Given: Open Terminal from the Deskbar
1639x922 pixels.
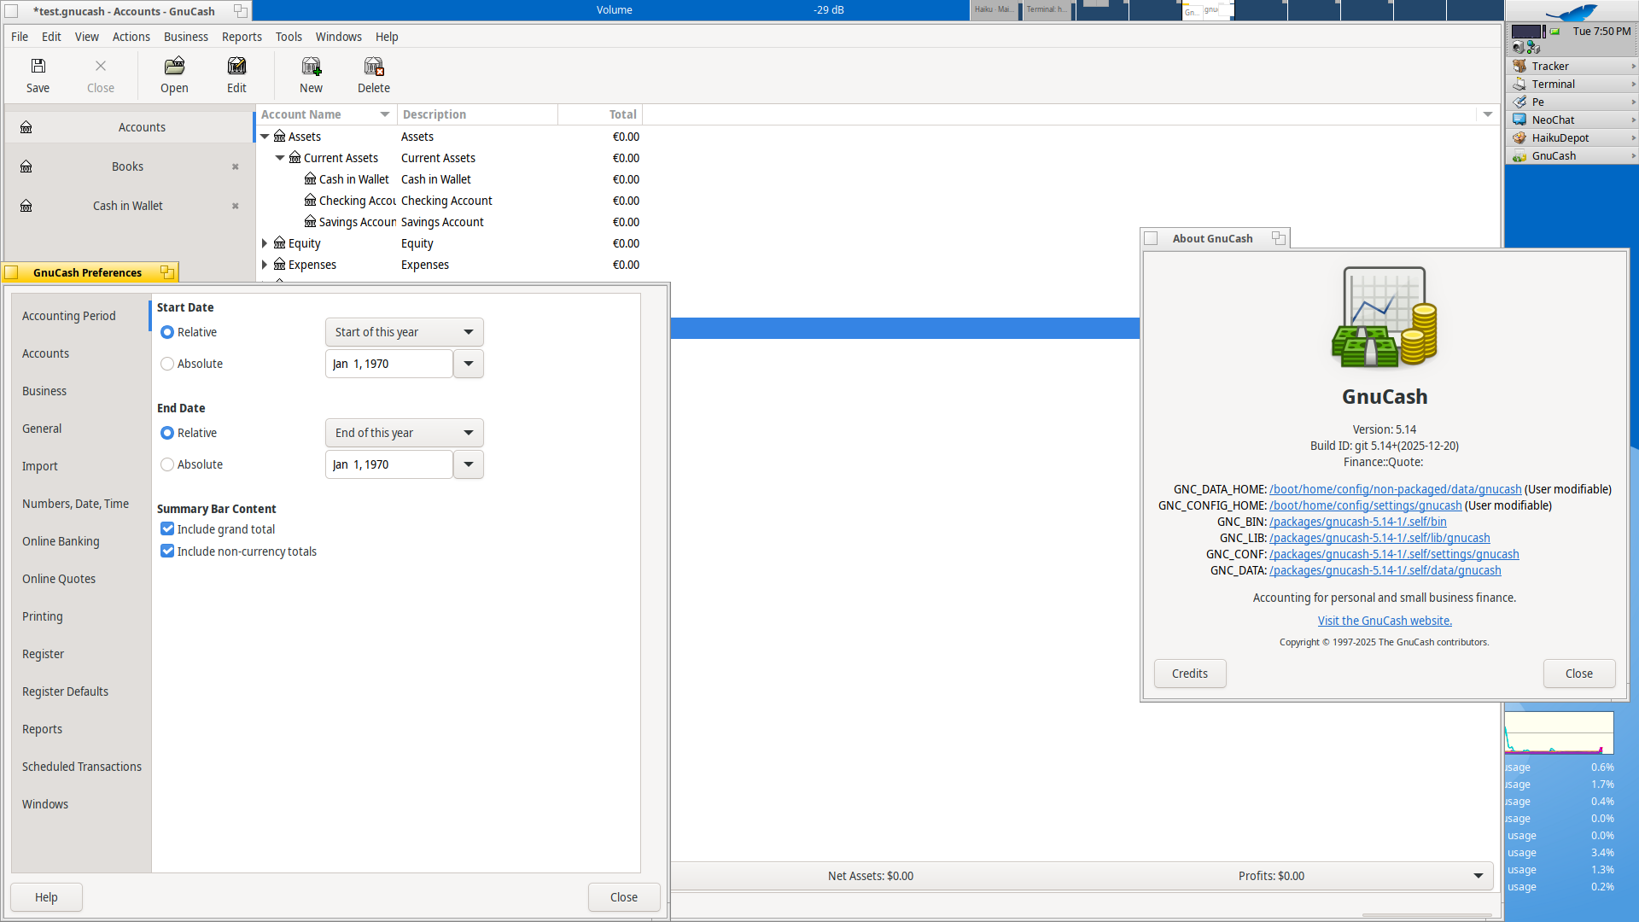Looking at the screenshot, I should pyautogui.click(x=1571, y=84).
